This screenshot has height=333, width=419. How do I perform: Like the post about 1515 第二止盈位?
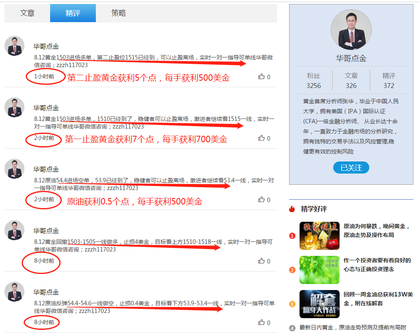click(261, 77)
